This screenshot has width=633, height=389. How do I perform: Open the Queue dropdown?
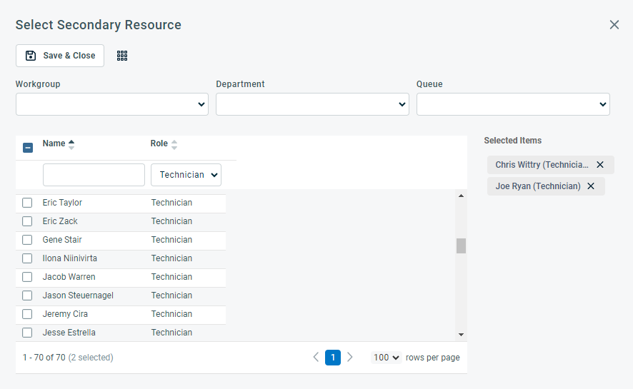[x=513, y=104]
